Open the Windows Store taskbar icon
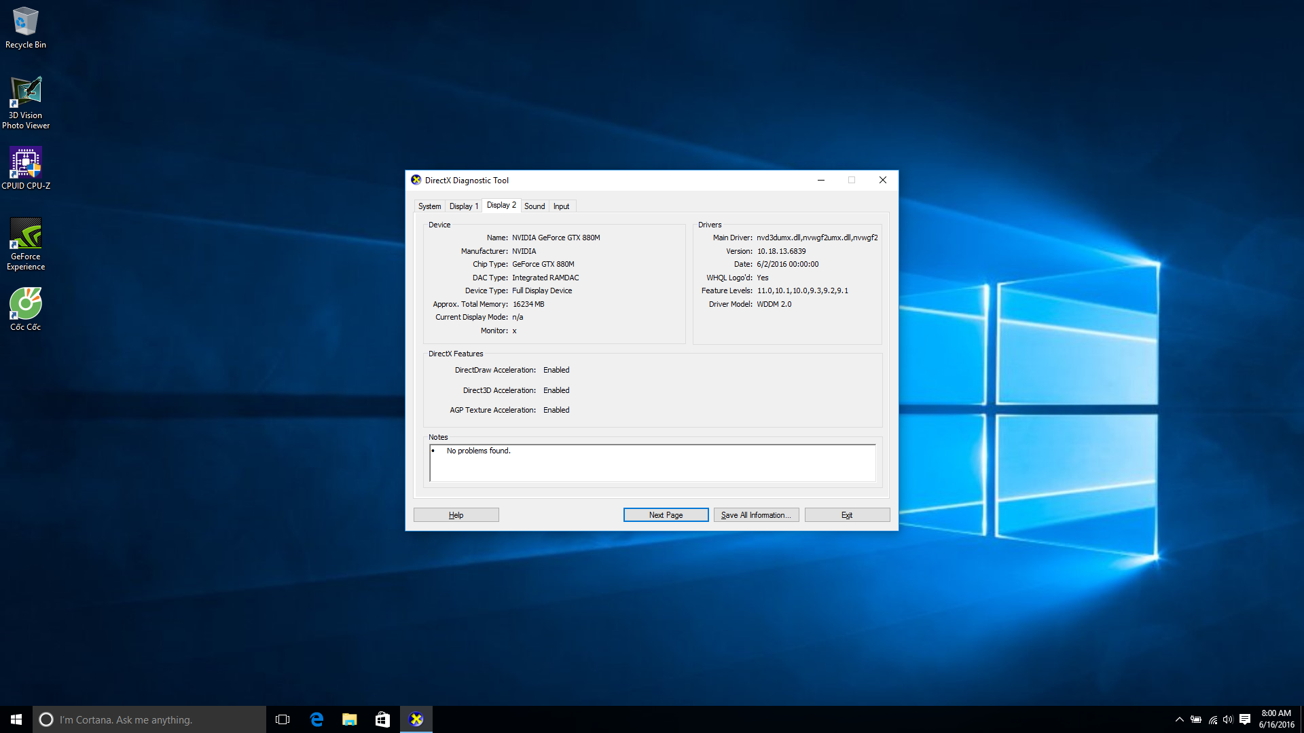Screen dimensions: 1304x733 pyautogui.click(x=382, y=719)
